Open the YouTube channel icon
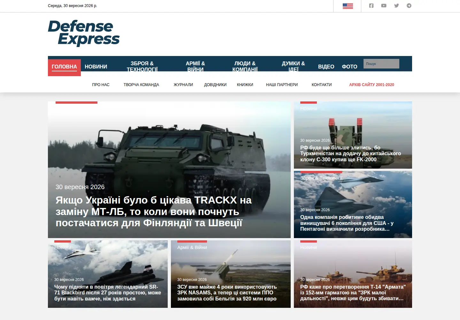This screenshot has height=320, width=460. [384, 6]
